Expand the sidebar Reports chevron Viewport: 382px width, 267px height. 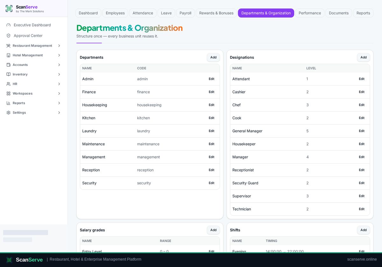click(59, 103)
